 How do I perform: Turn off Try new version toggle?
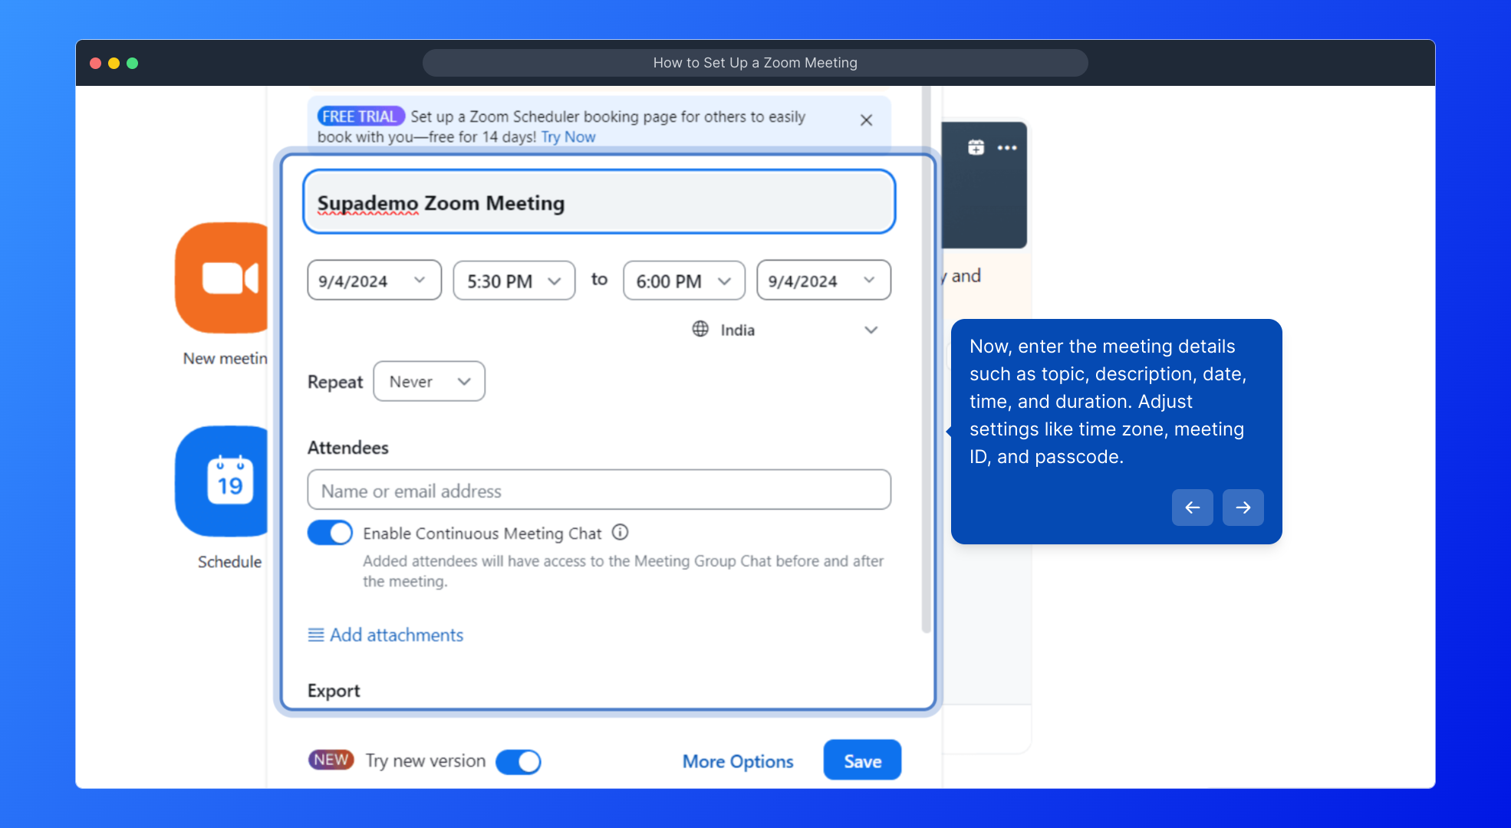[x=518, y=761]
